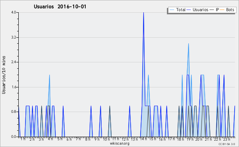Click the peak at 4.0 near 14 h
This screenshot has height=147, width=239.
(143, 13)
